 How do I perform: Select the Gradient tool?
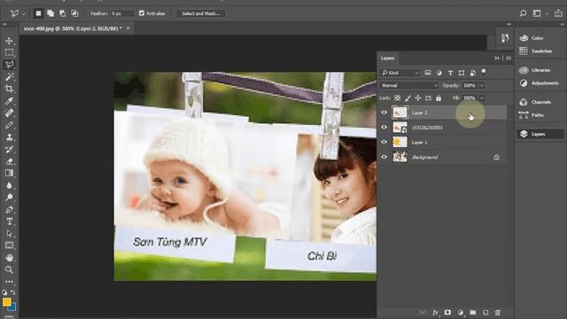coord(10,174)
